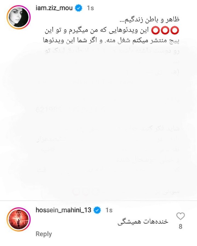Click the 1s timestamp next to iam.ziz_mou
This screenshot has height=246, width=197.
91,8
